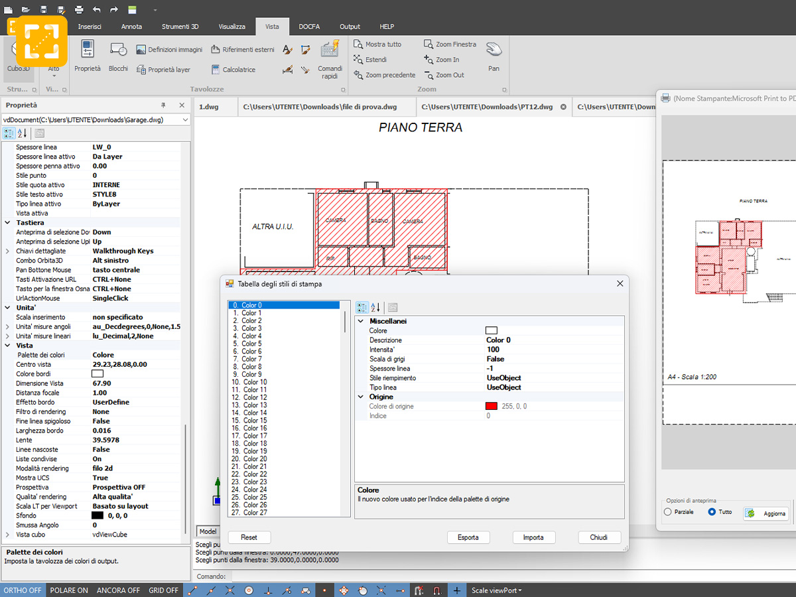The height and width of the screenshot is (597, 796).
Task: Open Comandi rapidi keyboard icon
Action: point(330,49)
